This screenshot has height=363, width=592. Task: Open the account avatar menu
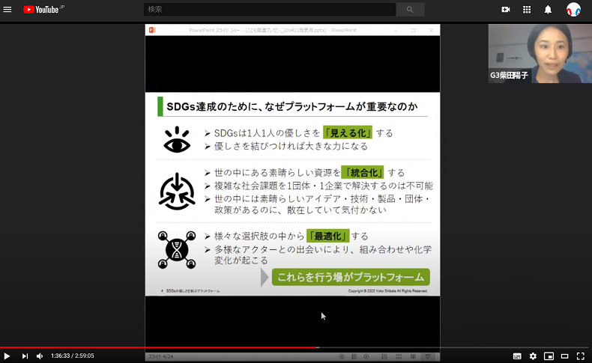pyautogui.click(x=573, y=10)
